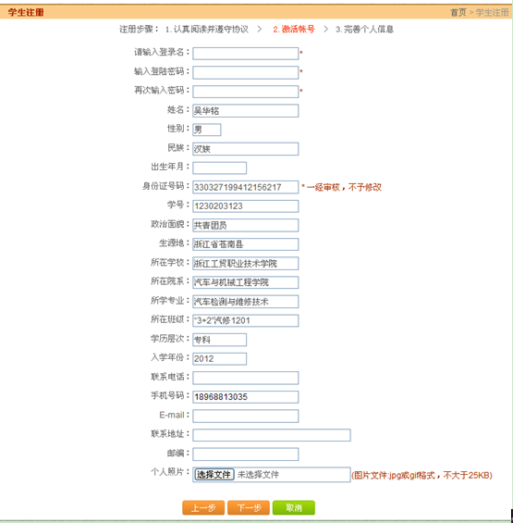The height and width of the screenshot is (523, 513).
Task: Focus the 身份证号码 ID number field
Action: pyautogui.click(x=246, y=187)
